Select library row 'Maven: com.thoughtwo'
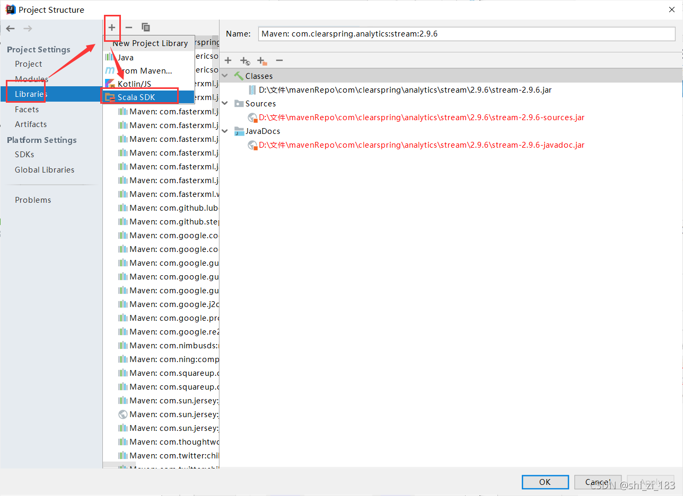Viewport: 683px width, 496px height. pyautogui.click(x=169, y=441)
